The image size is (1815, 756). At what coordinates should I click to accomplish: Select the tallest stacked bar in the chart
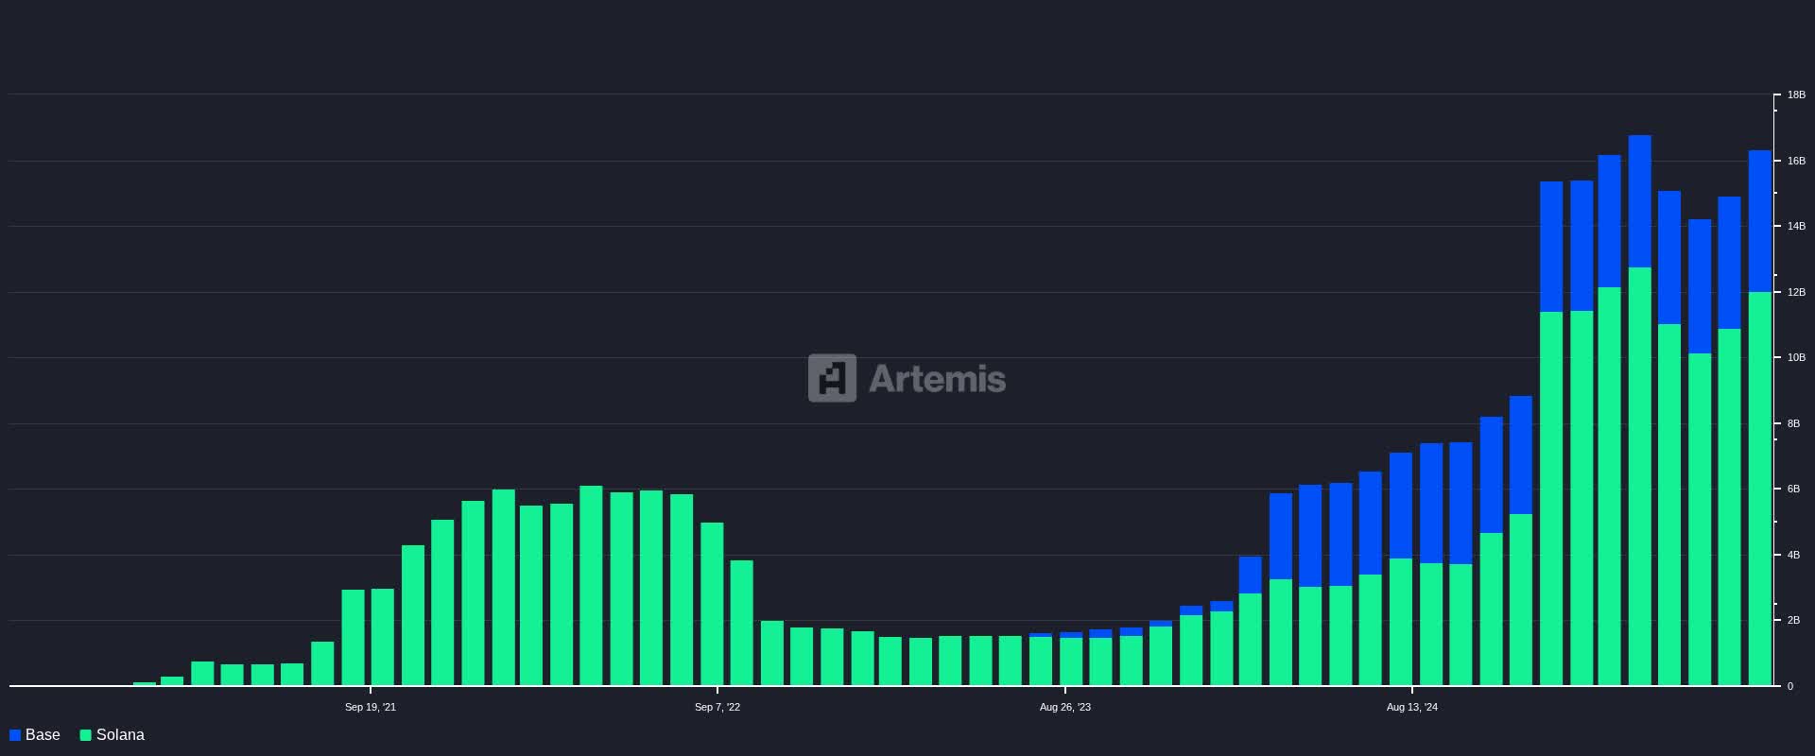click(1640, 410)
